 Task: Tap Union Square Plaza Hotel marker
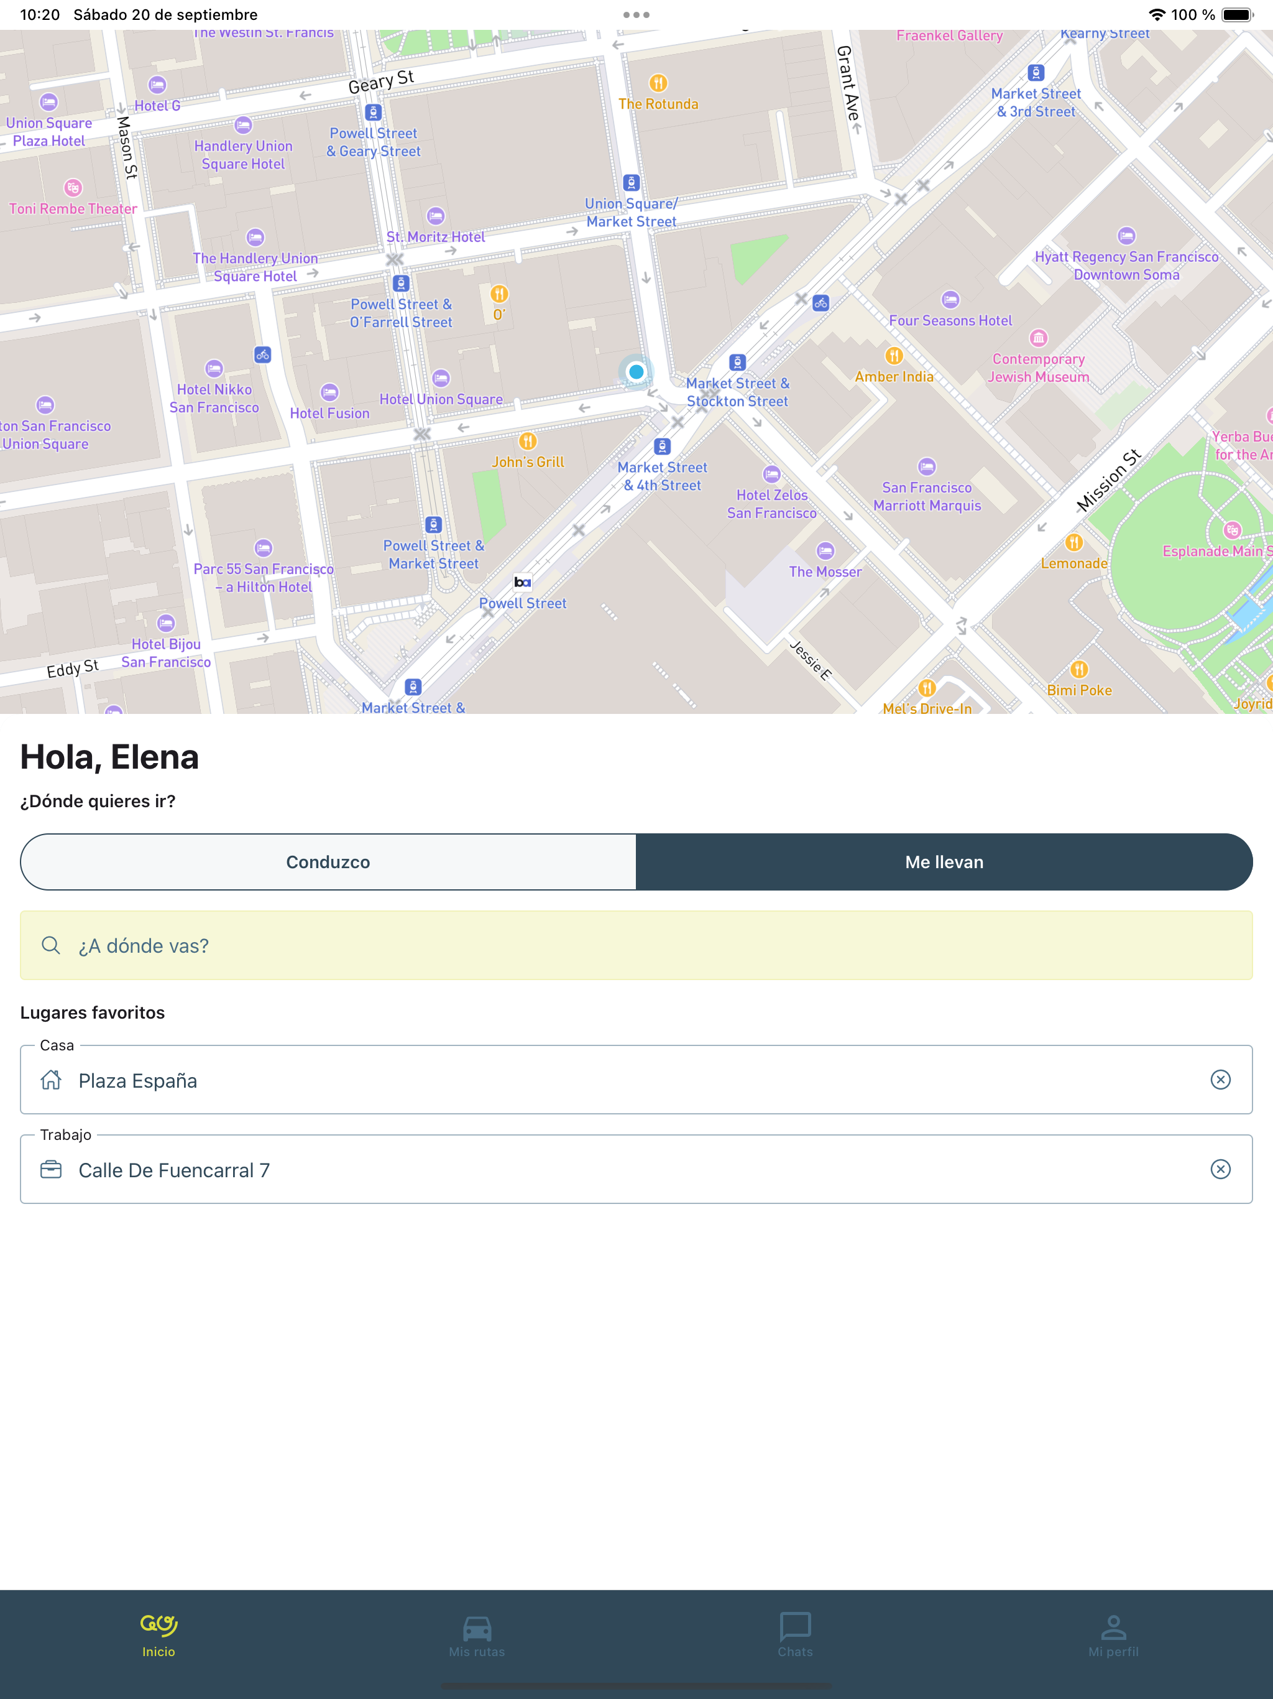point(48,102)
